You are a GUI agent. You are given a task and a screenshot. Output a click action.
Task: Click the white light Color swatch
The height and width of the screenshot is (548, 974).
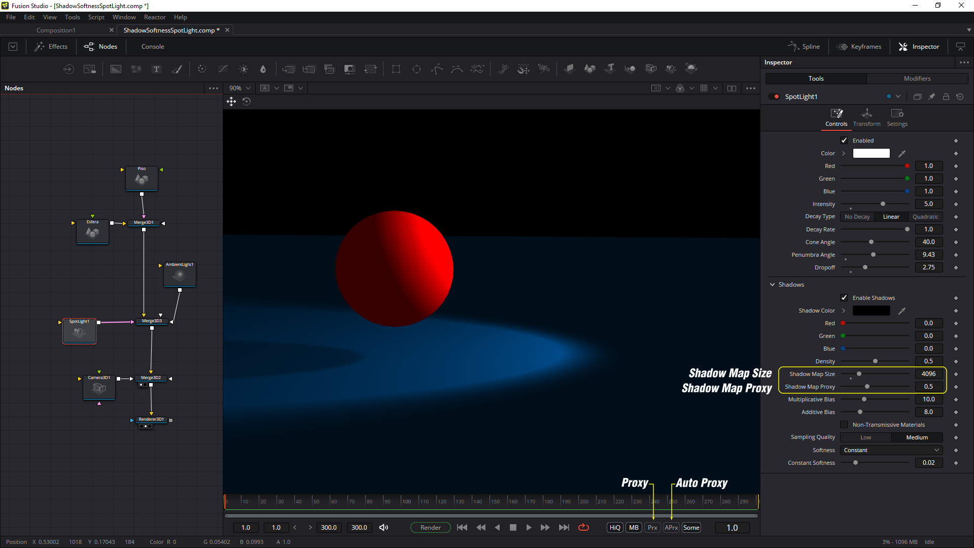871,153
